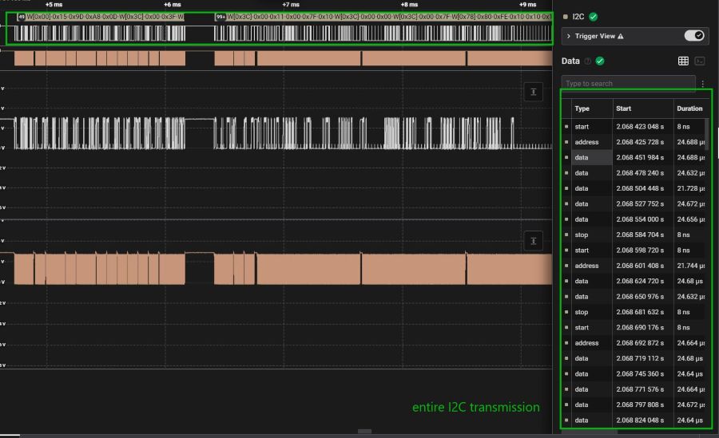Click the lower channel height expand icon

point(534,241)
